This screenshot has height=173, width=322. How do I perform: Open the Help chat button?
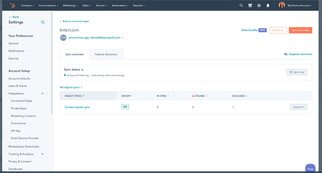tap(310, 168)
